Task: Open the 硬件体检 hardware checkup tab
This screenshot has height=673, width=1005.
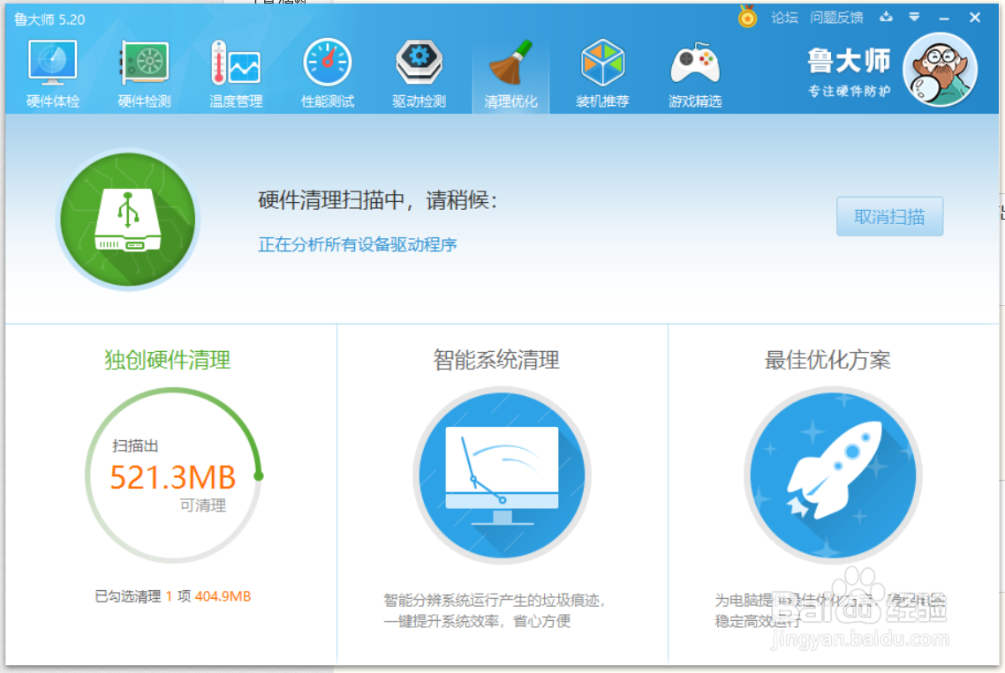Action: [x=53, y=74]
